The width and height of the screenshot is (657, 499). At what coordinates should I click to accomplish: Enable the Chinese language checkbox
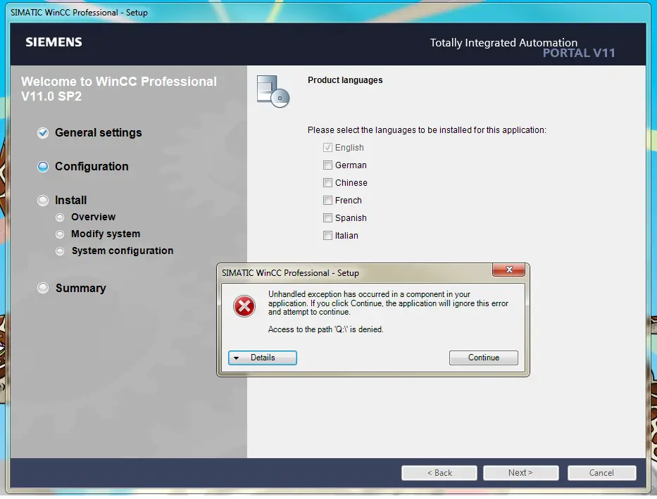(x=327, y=182)
